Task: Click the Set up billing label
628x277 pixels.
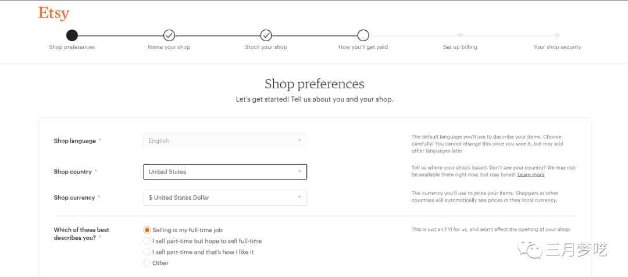Action: click(x=460, y=47)
